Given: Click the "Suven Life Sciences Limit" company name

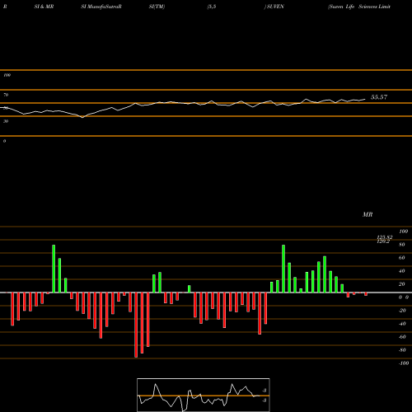Looking at the screenshot, I should [x=359, y=7].
